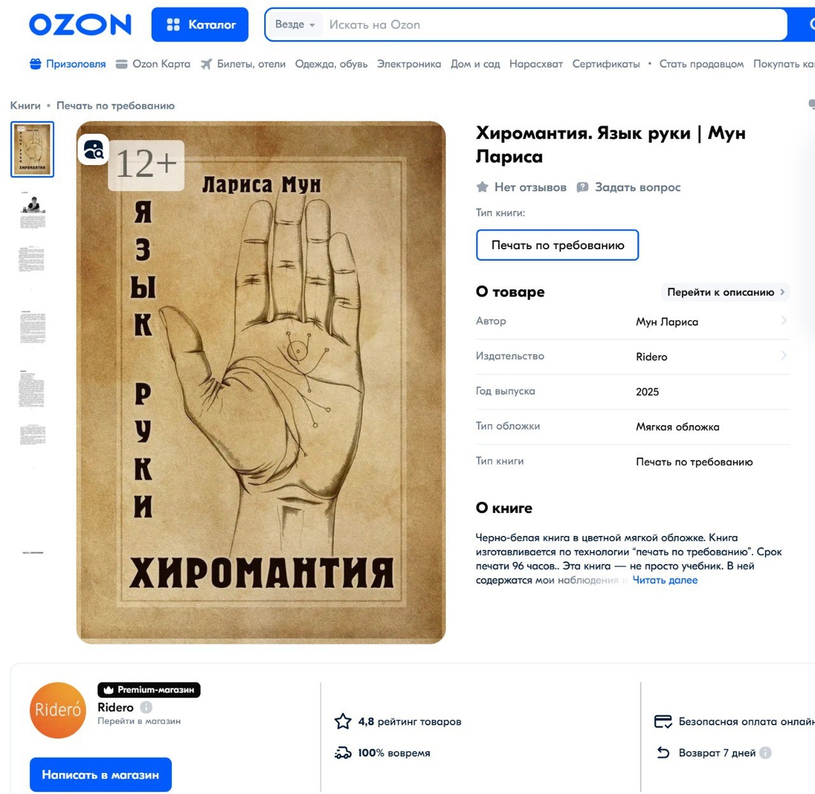Viewport: 815px width, 794px height.
Task: Open the Автор Мун Лариса chevron
Action: pos(784,321)
